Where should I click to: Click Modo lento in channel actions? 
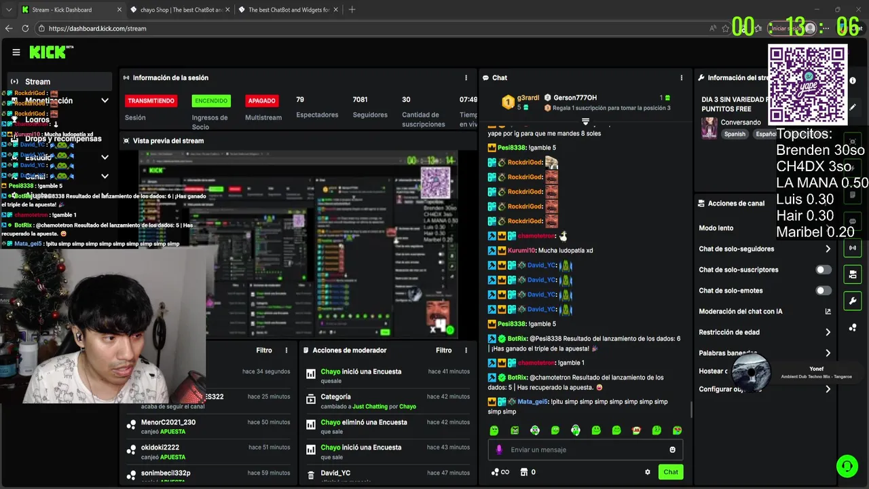(716, 228)
